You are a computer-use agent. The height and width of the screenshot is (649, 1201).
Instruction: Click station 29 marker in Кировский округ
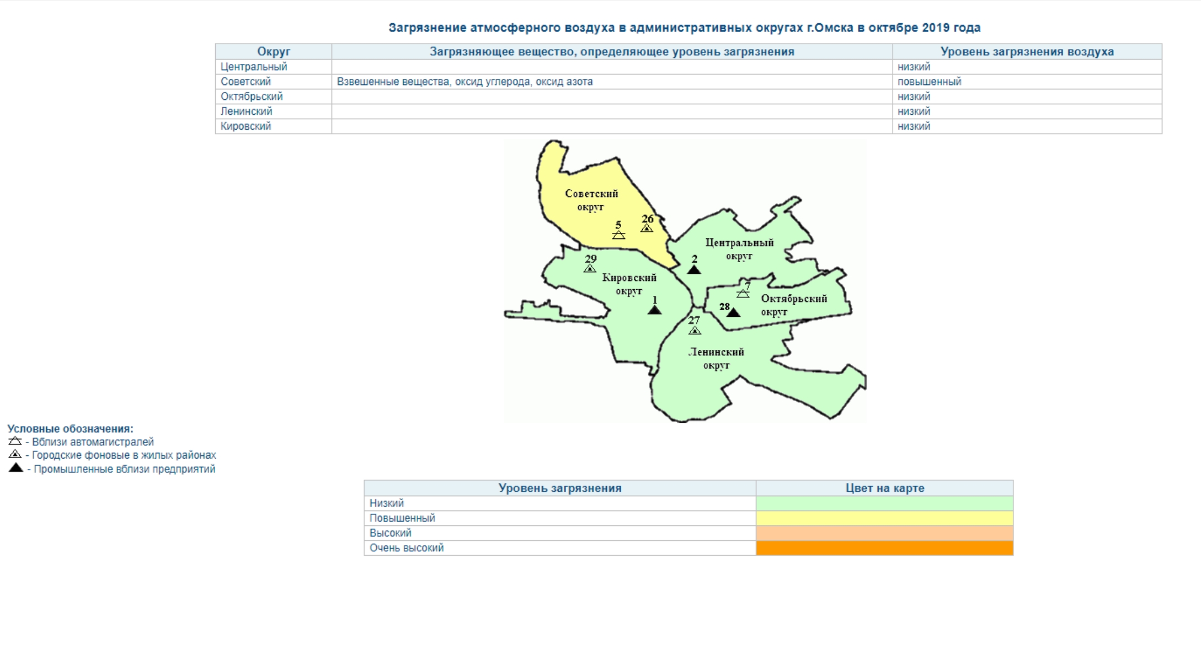(590, 268)
